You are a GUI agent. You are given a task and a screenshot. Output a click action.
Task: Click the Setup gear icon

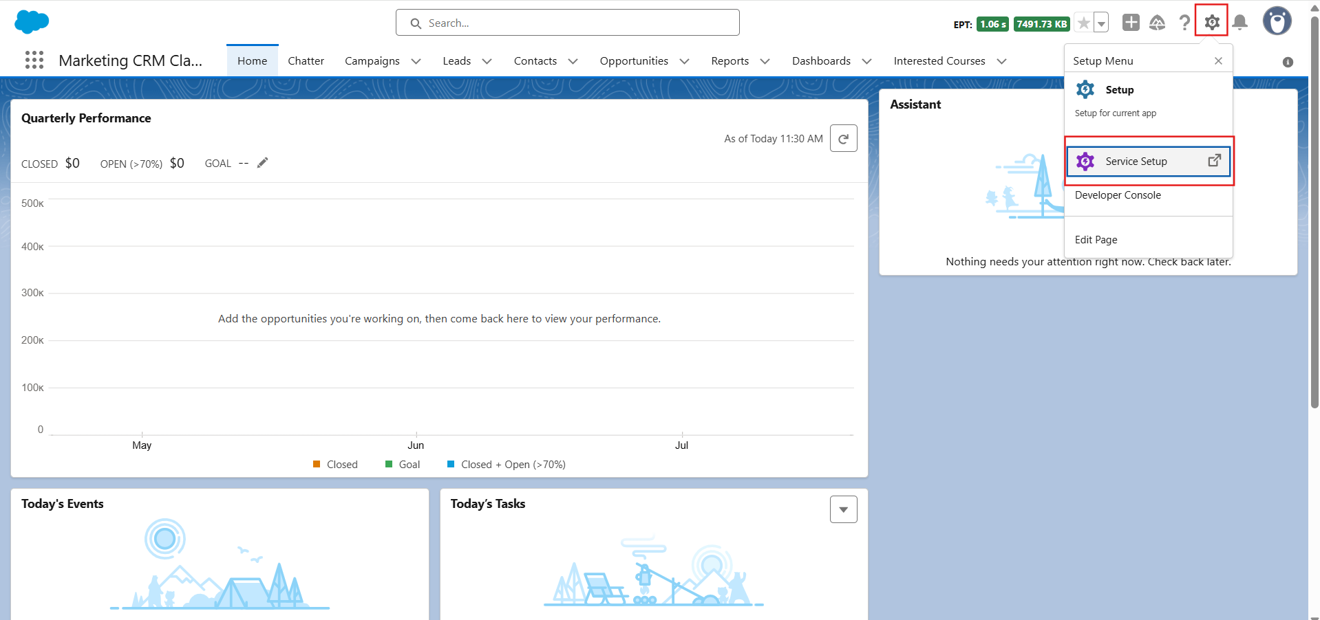pos(1212,23)
